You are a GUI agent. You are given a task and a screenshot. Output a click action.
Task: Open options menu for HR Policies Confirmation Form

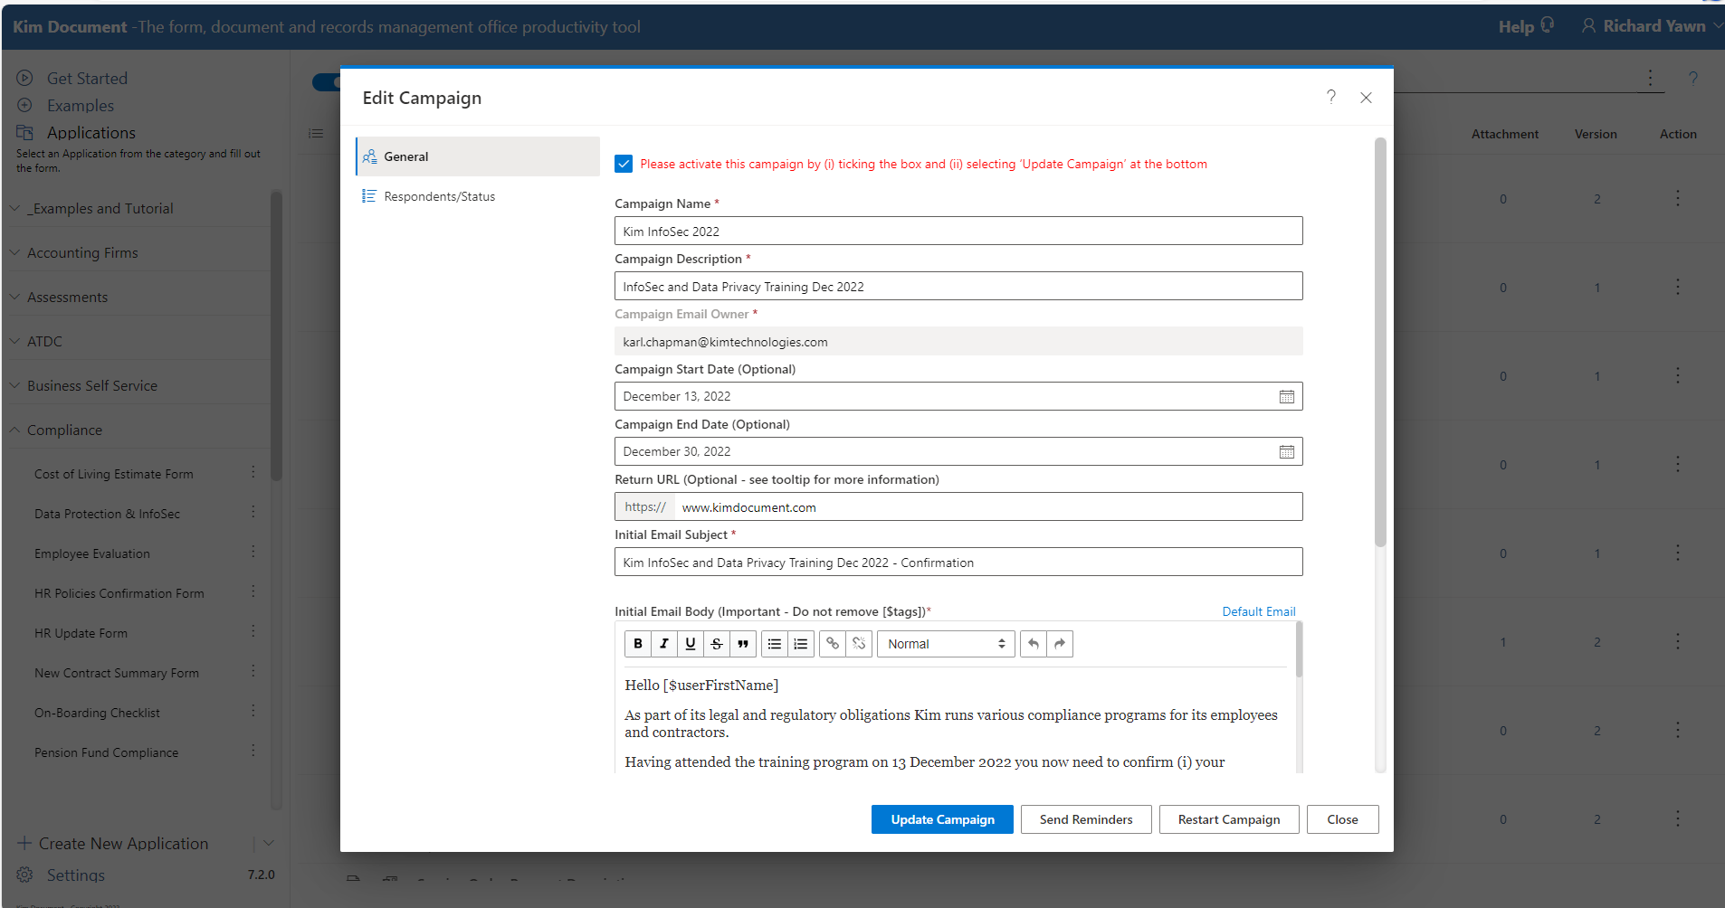click(253, 592)
